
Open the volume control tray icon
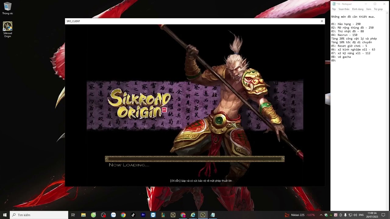[x=355, y=215]
